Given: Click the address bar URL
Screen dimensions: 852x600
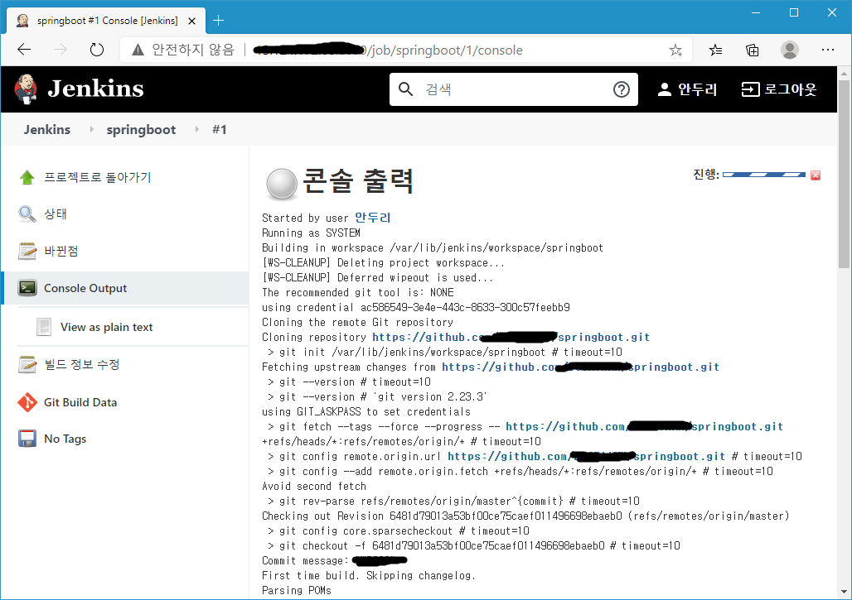Looking at the screenshot, I should coord(387,50).
